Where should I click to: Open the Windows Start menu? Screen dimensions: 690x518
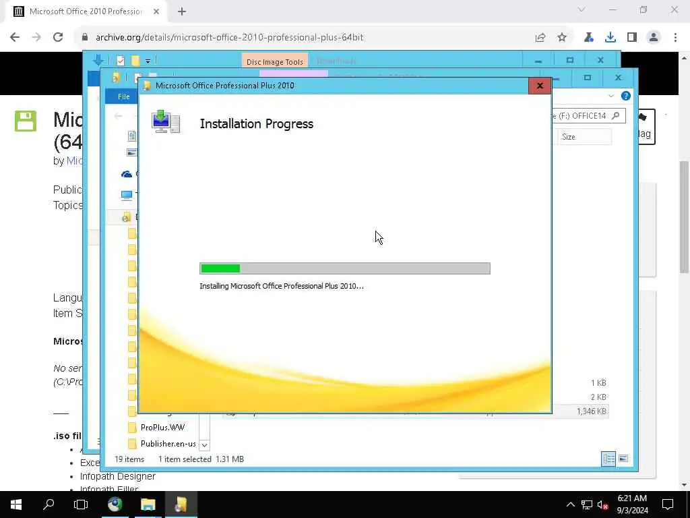coord(16,505)
